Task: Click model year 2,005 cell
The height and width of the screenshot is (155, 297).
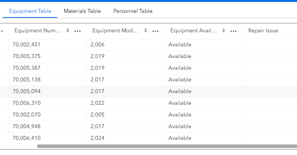Action: point(126,115)
